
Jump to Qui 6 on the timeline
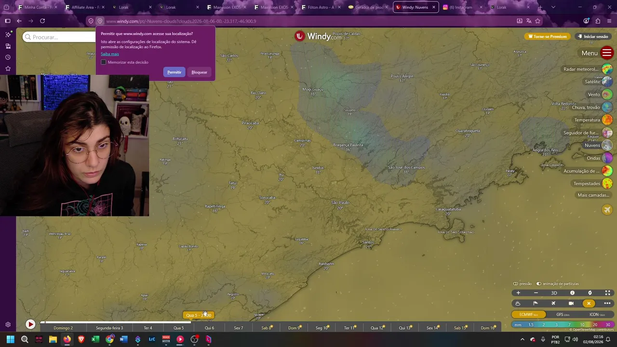coord(209,328)
